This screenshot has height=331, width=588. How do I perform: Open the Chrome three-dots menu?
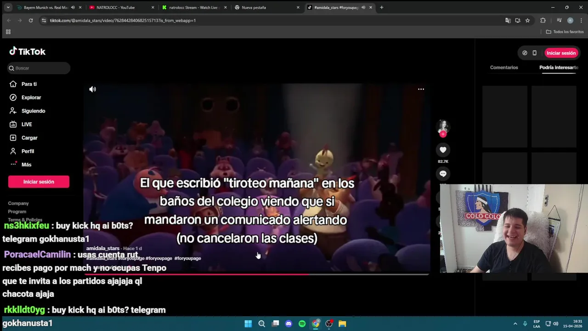581,20
